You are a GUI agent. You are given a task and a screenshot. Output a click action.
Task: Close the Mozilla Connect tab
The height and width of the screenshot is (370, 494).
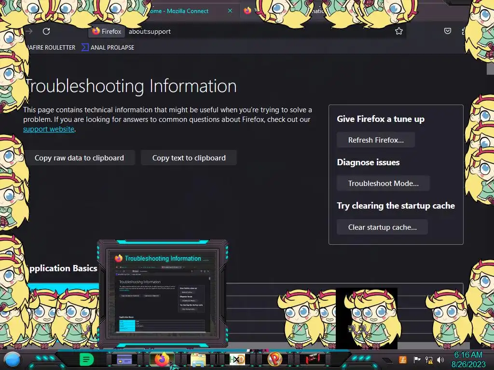coord(230,11)
